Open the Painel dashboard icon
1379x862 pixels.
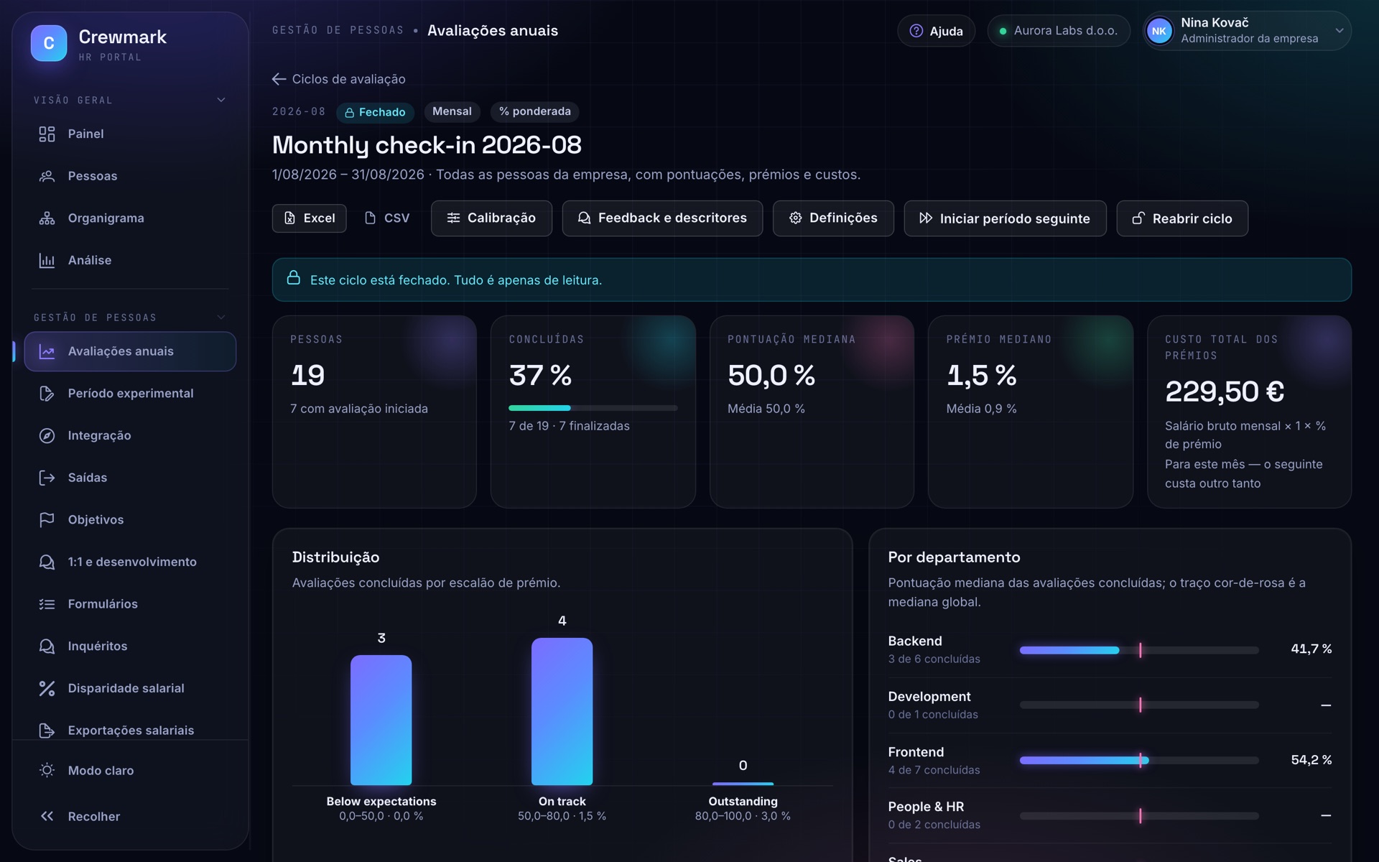[x=47, y=134]
